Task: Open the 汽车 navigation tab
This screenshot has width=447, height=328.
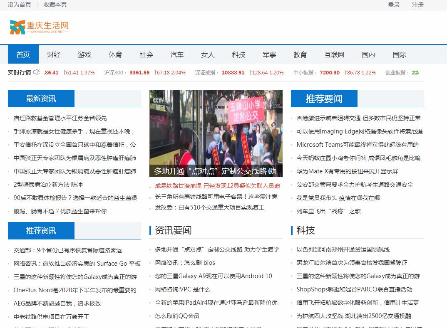Action: pyautogui.click(x=177, y=54)
